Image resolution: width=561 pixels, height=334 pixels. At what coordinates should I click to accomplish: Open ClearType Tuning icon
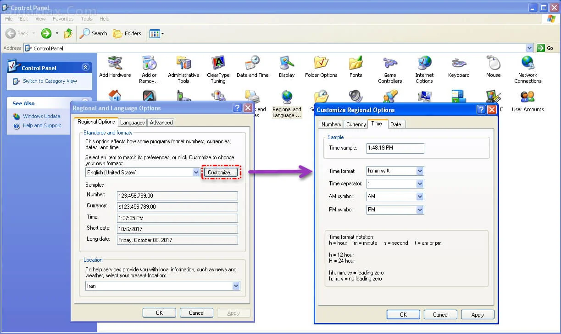tap(218, 64)
